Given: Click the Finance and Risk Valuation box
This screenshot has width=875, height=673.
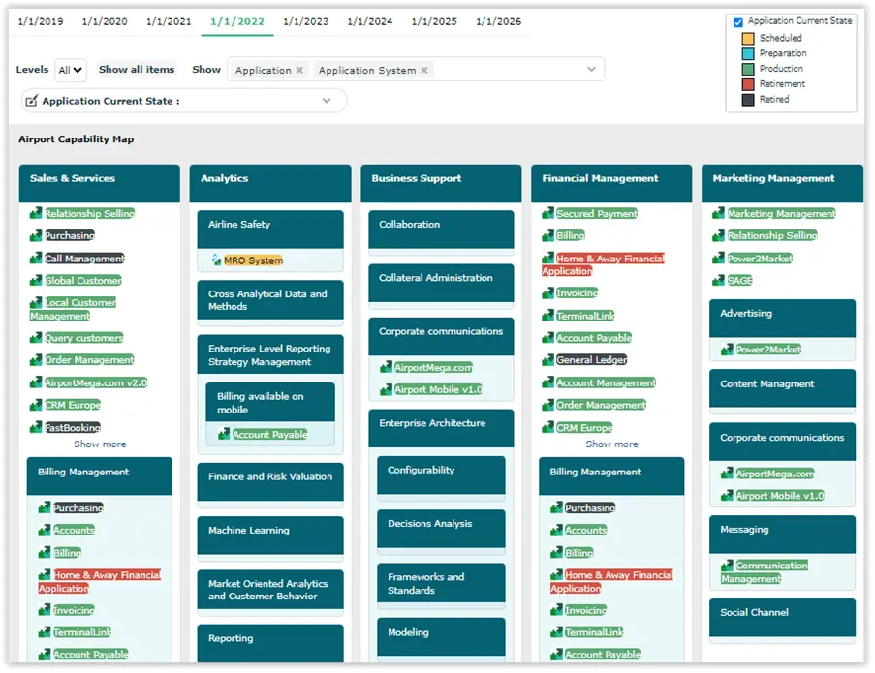Looking at the screenshot, I should pyautogui.click(x=270, y=481).
